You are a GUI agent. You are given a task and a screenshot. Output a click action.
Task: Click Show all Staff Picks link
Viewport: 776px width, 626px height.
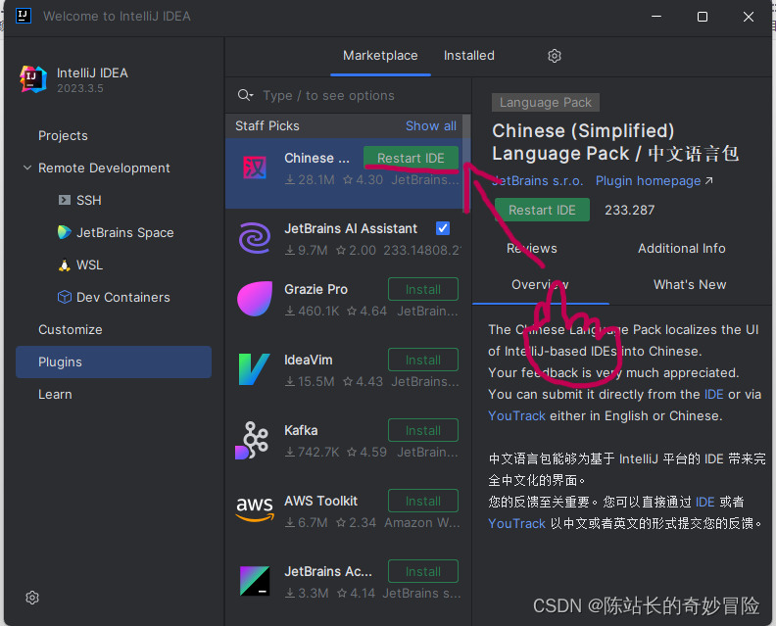tap(430, 125)
